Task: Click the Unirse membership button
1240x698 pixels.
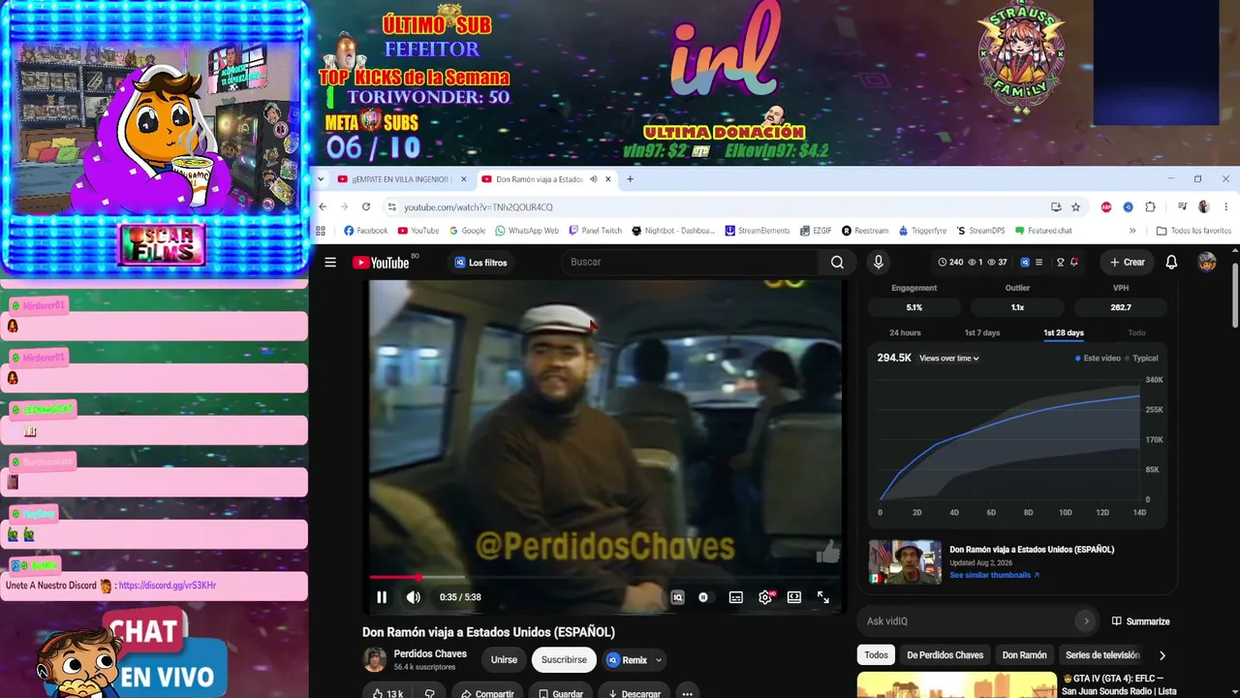Action: pos(504,660)
